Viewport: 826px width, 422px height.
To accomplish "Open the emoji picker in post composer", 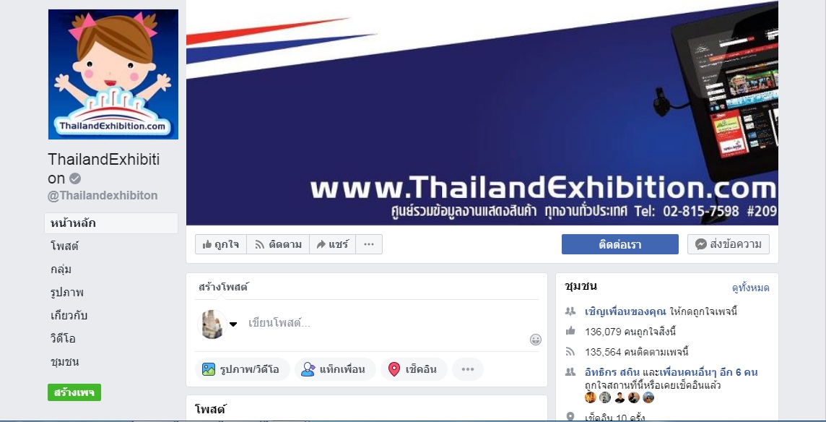I will (x=535, y=340).
